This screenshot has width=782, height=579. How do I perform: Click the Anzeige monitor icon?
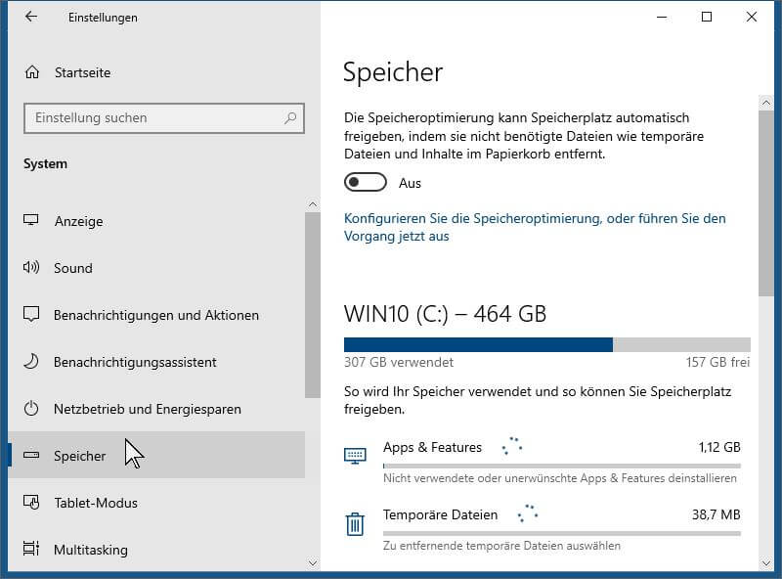[x=31, y=220]
